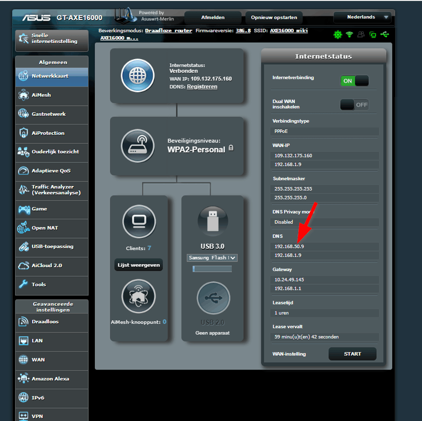Click the AiMesh-knooppunt count 0
The height and width of the screenshot is (421, 422).
(165, 322)
